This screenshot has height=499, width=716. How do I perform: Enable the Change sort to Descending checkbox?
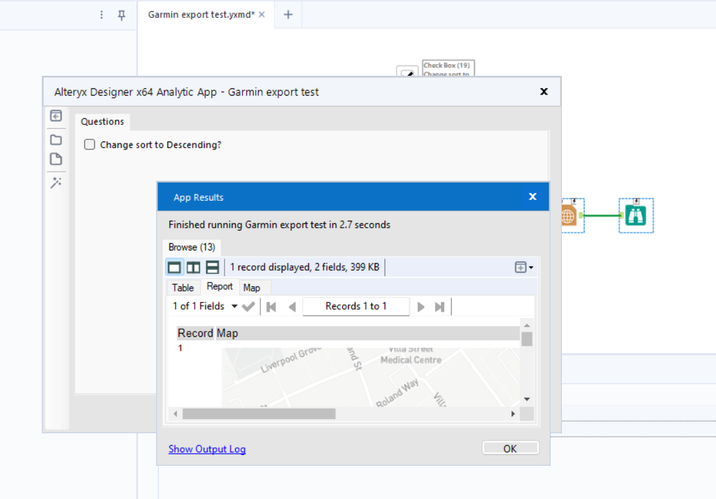point(90,144)
